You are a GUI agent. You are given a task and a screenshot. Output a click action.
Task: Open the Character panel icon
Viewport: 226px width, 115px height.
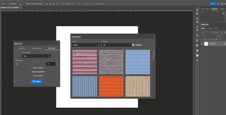(197, 27)
